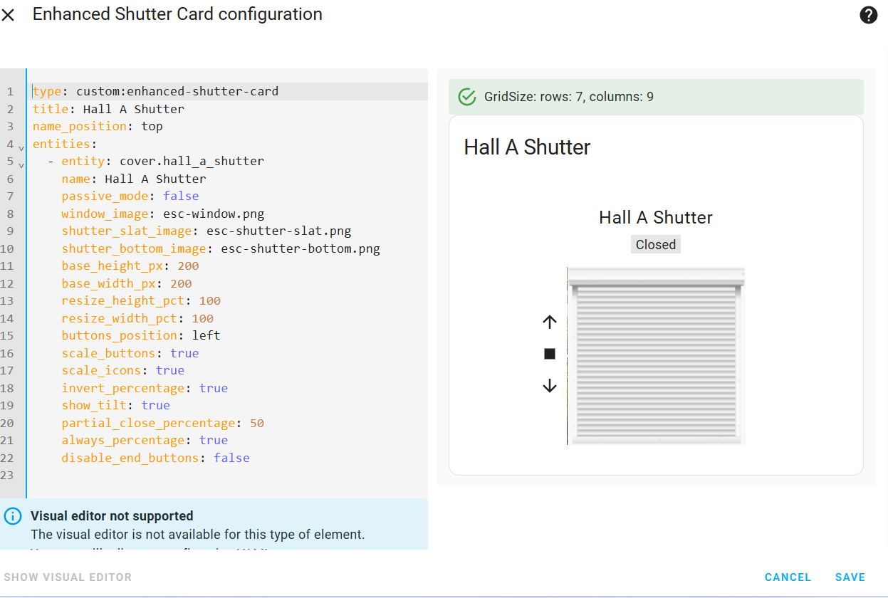Click the shutter preview image
The image size is (888, 598).
[x=656, y=356]
